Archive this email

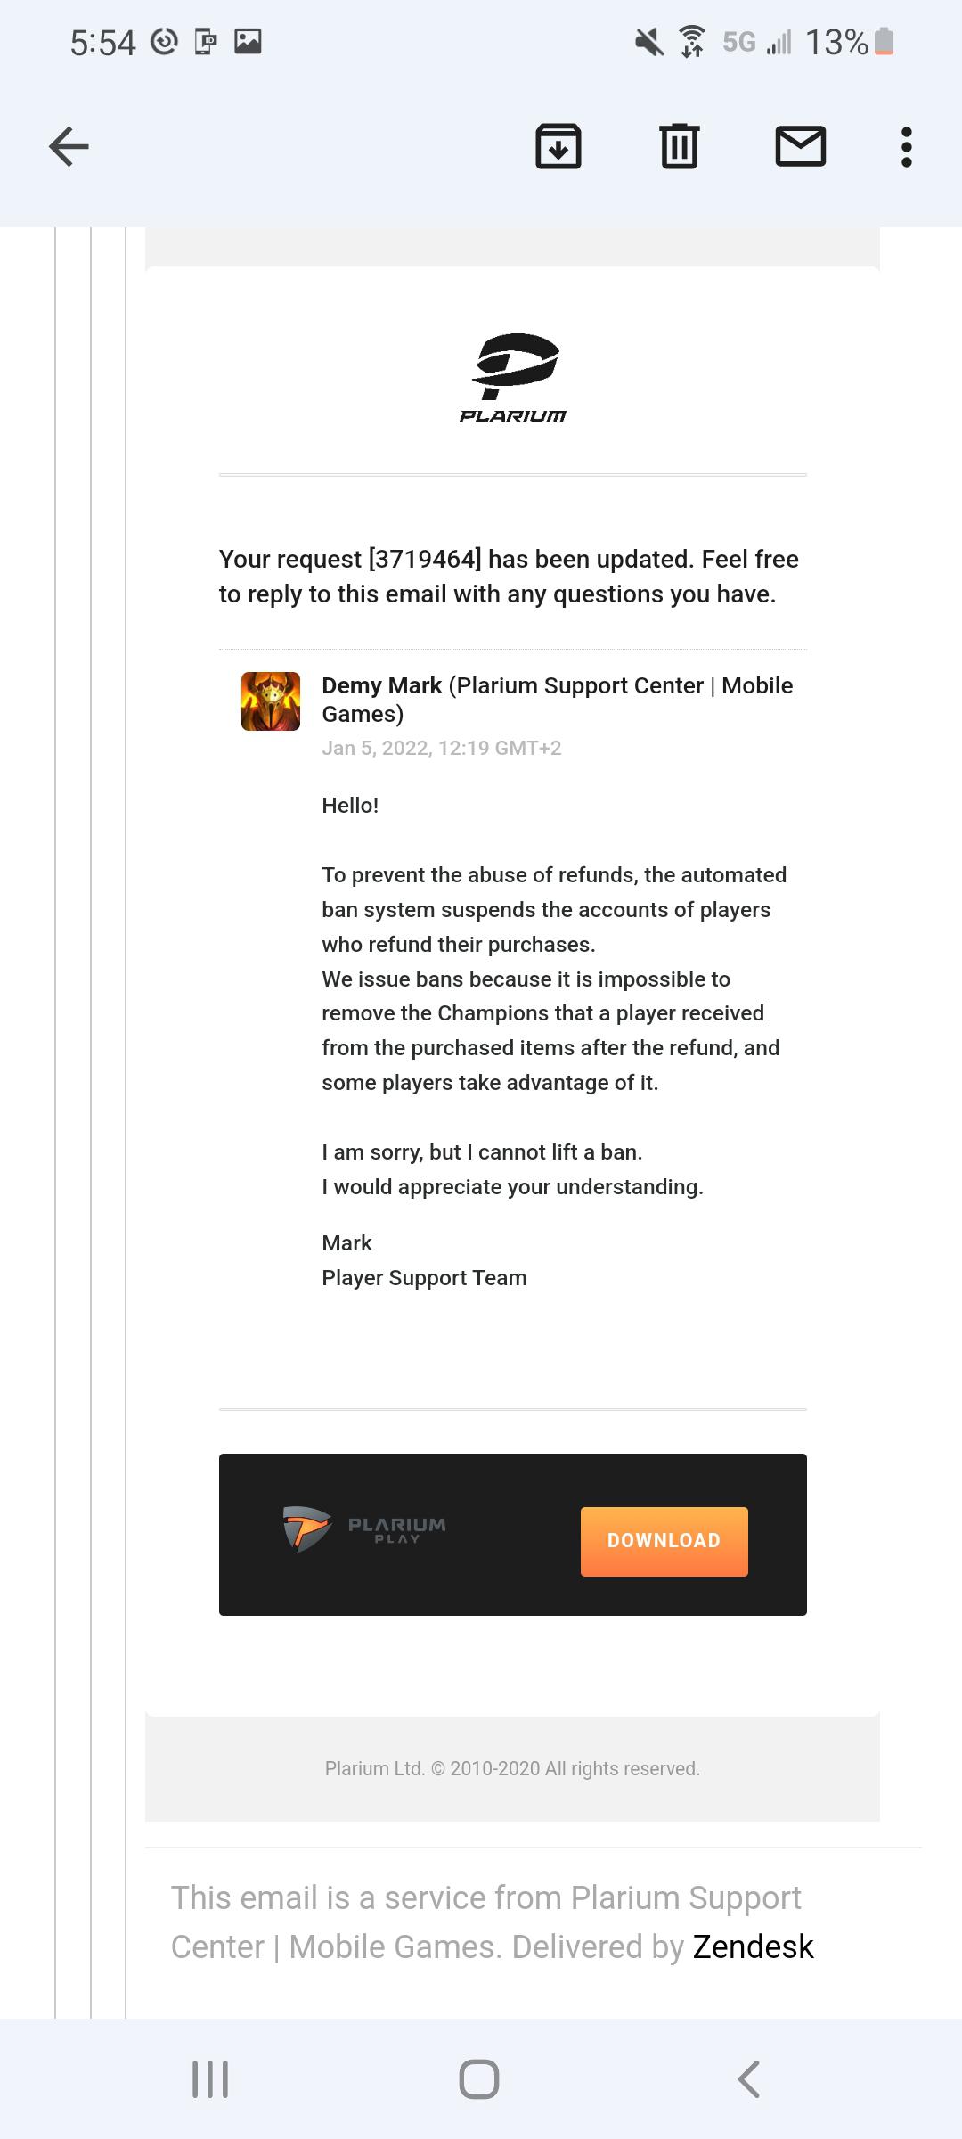[559, 146]
